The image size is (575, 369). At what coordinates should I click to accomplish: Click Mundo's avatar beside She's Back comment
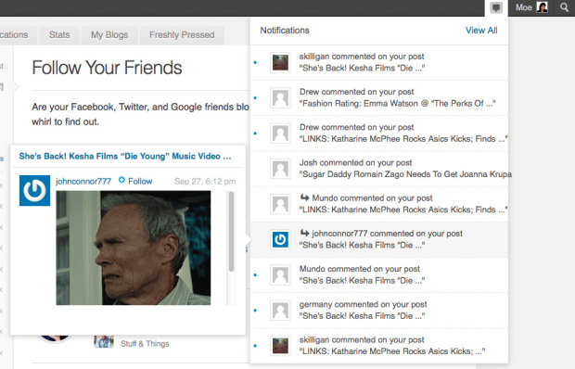click(280, 274)
